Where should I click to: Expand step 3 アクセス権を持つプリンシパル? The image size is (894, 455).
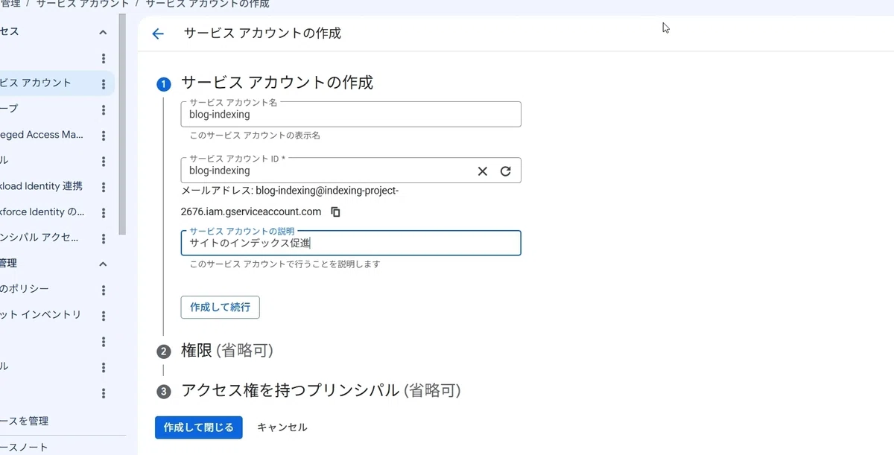point(320,390)
